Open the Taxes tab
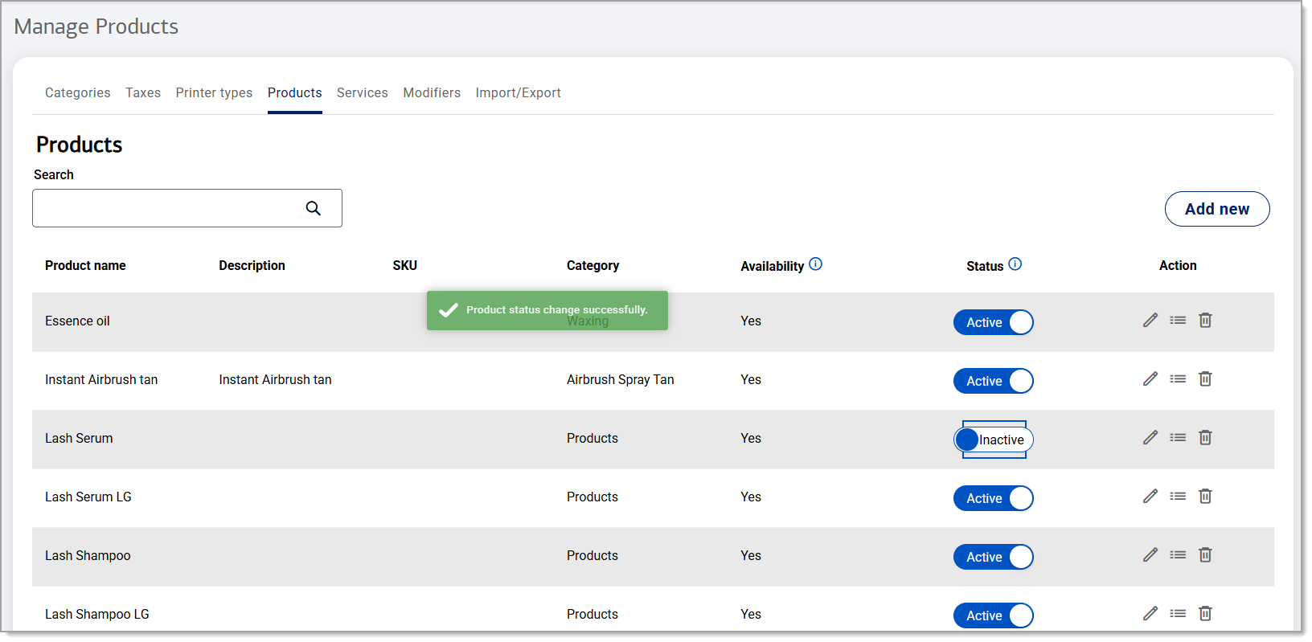 pos(143,92)
